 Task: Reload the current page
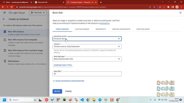click(x=11, y=7)
